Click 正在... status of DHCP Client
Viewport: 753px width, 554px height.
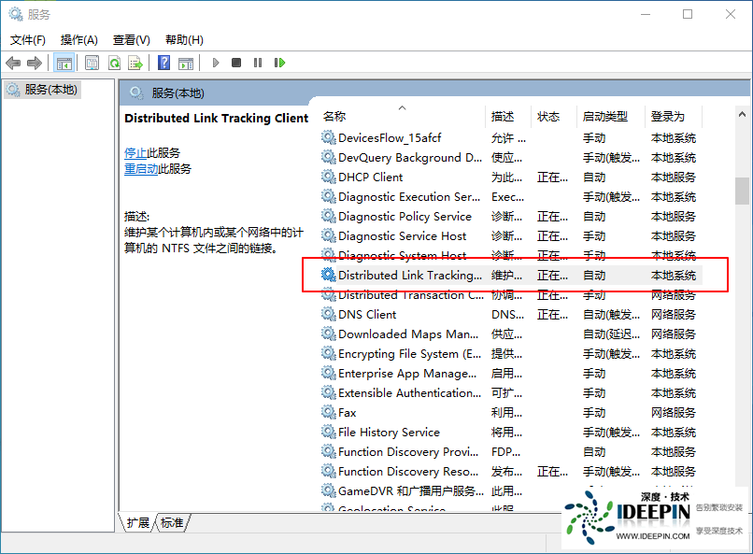(x=552, y=178)
